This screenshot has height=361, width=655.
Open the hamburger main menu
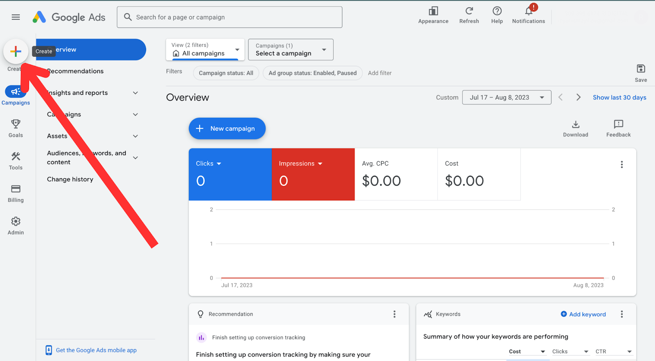(x=16, y=17)
